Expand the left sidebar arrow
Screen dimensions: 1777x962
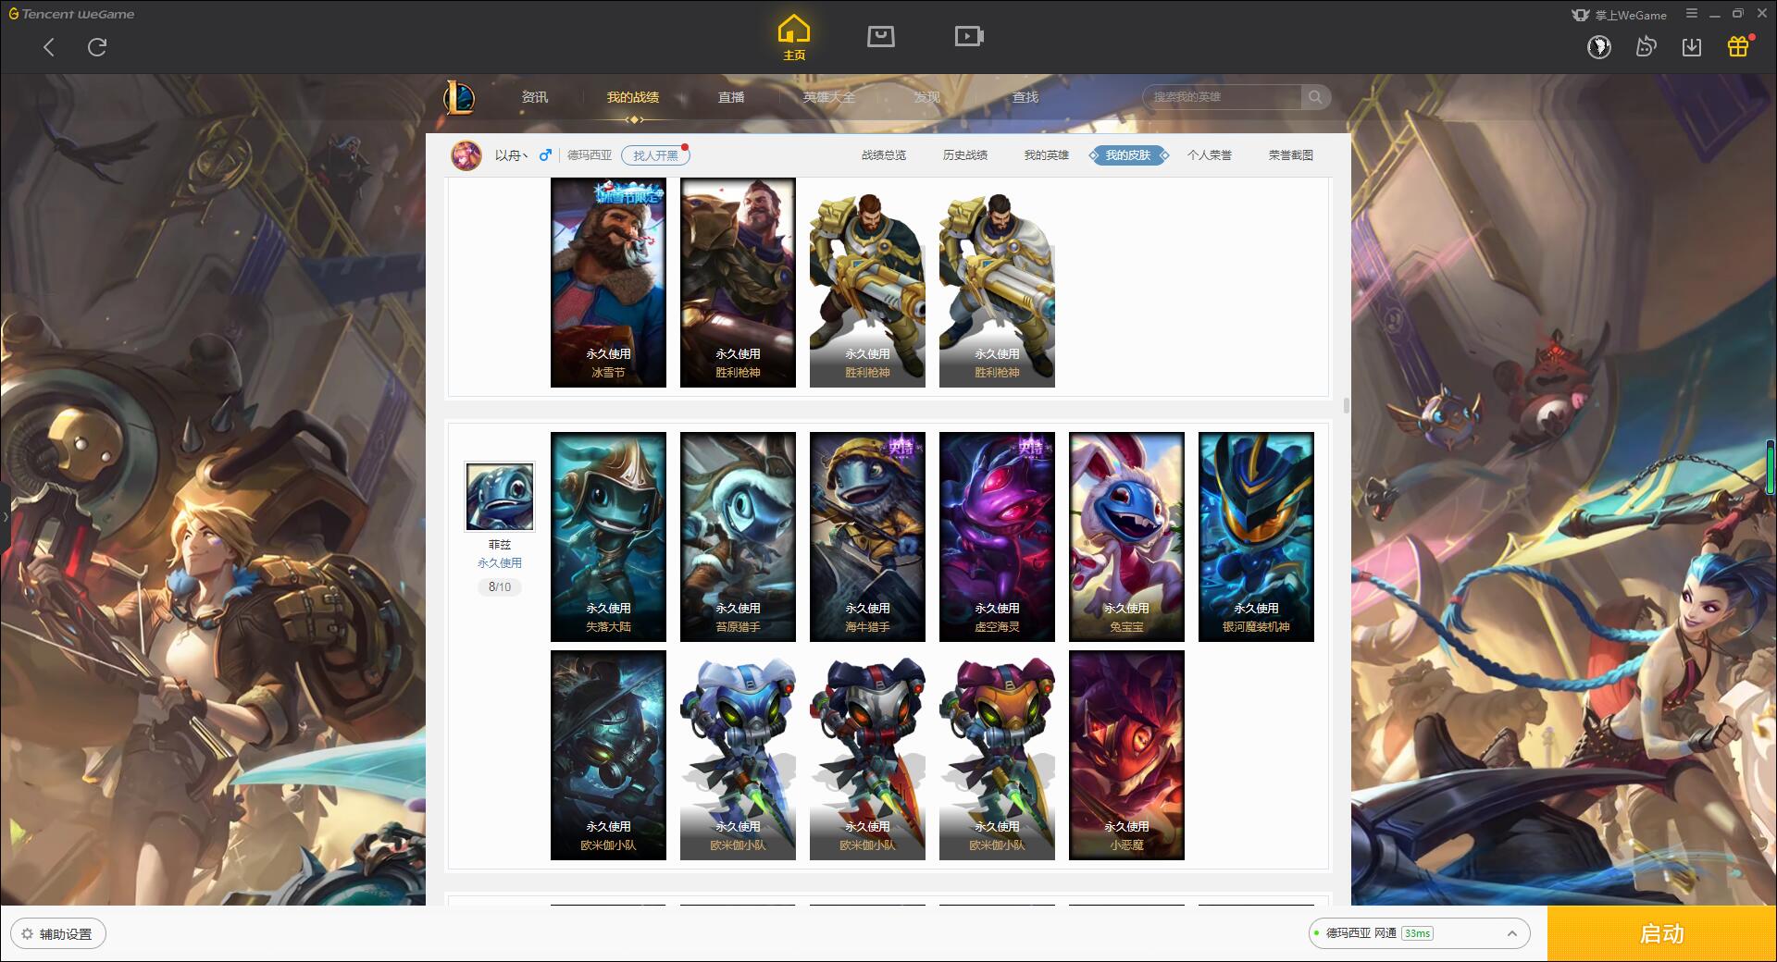tap(5, 516)
